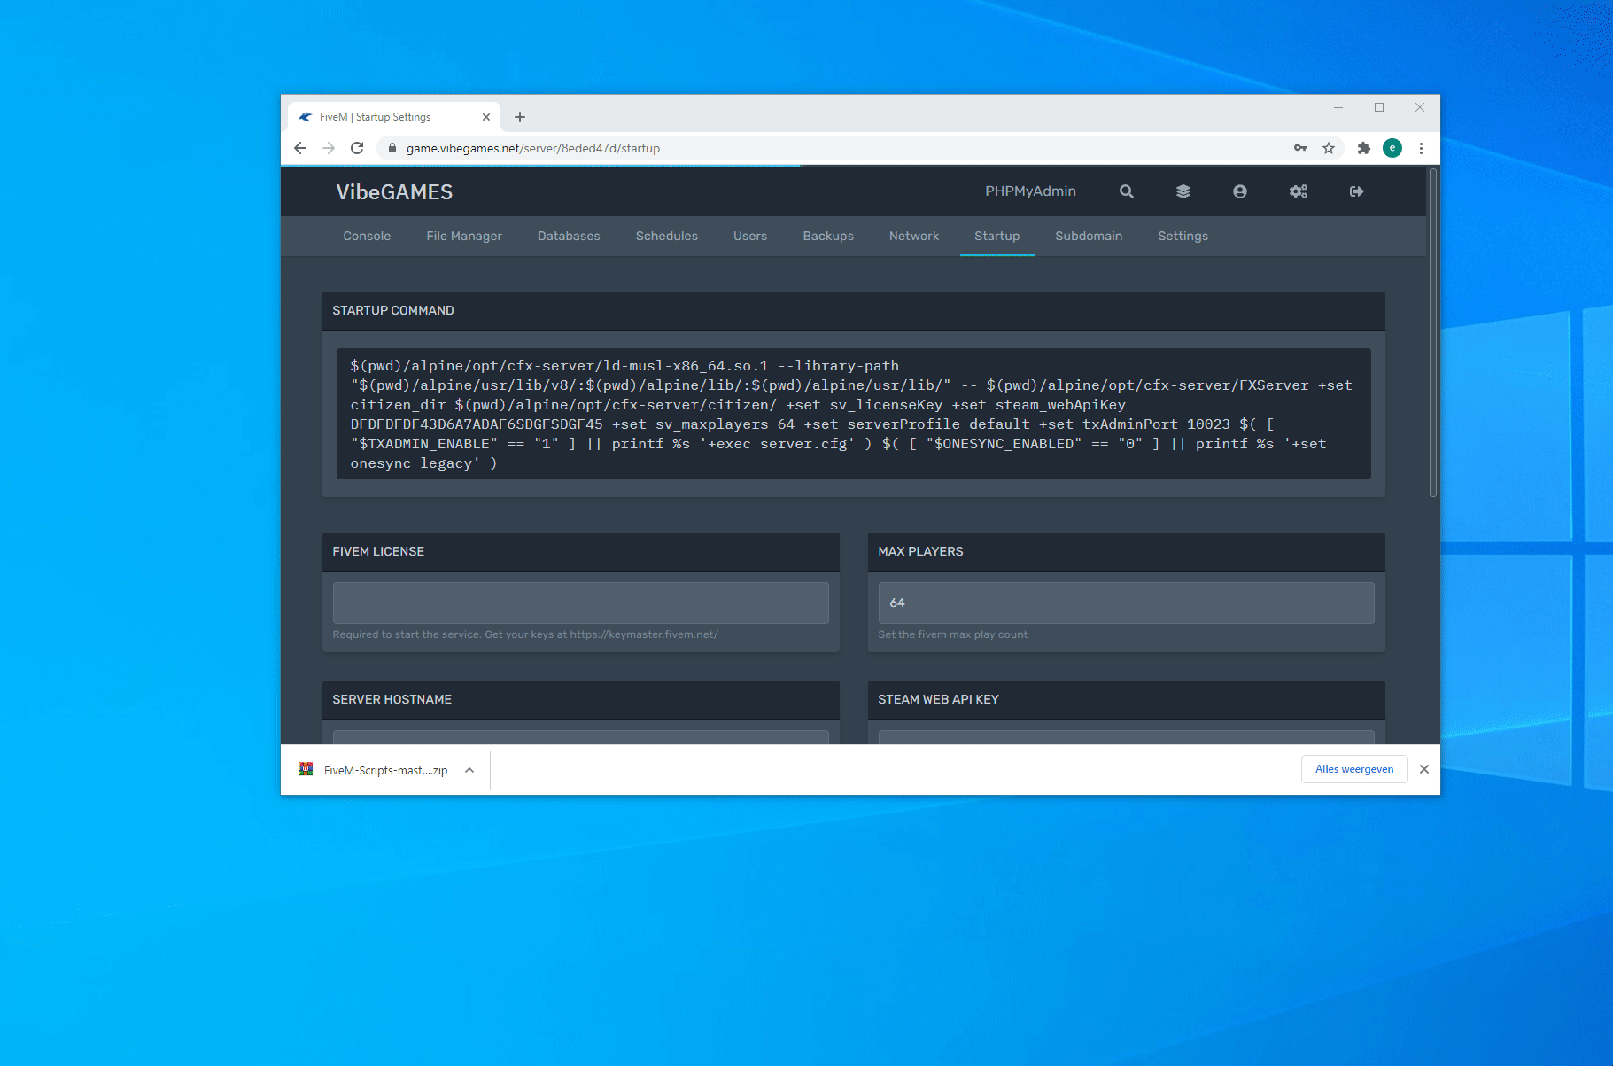Maximize the Chrome window
The width and height of the screenshot is (1613, 1066).
(x=1379, y=107)
